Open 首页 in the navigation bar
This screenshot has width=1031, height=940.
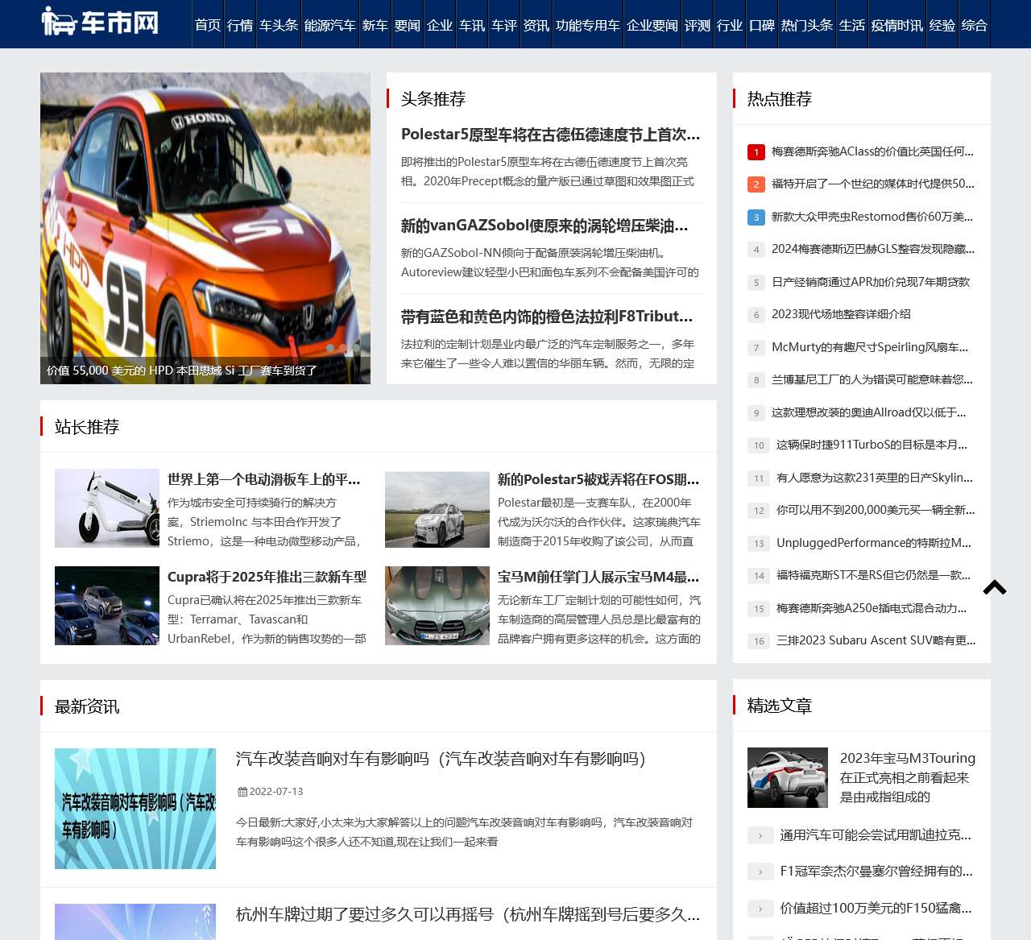click(x=208, y=25)
